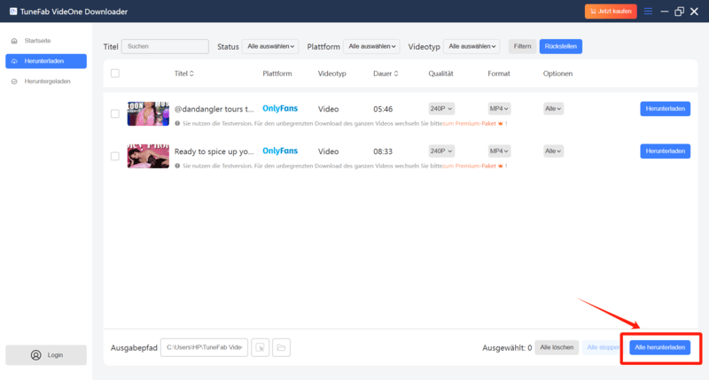Change 240P quality for Ready to spice video
The image size is (709, 380).
[441, 151]
